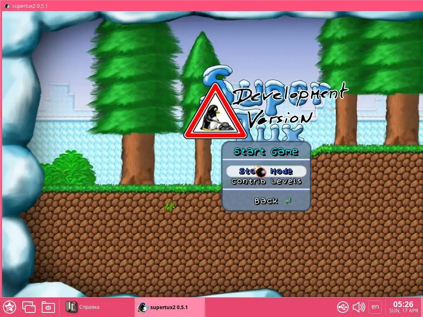The image size is (423, 317).
Task: Select the Story Mode menu entry
Action: [x=266, y=171]
